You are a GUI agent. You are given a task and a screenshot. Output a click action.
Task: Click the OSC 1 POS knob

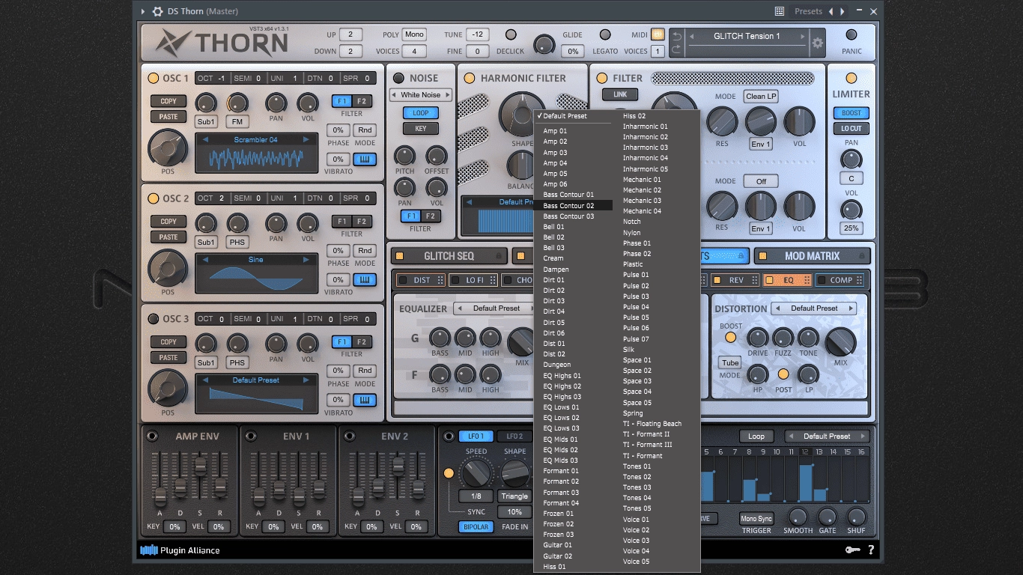(x=168, y=148)
